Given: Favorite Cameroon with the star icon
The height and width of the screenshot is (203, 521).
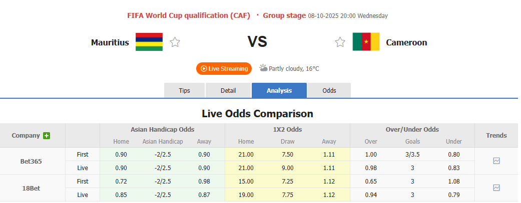Looking at the screenshot, I should [x=340, y=42].
